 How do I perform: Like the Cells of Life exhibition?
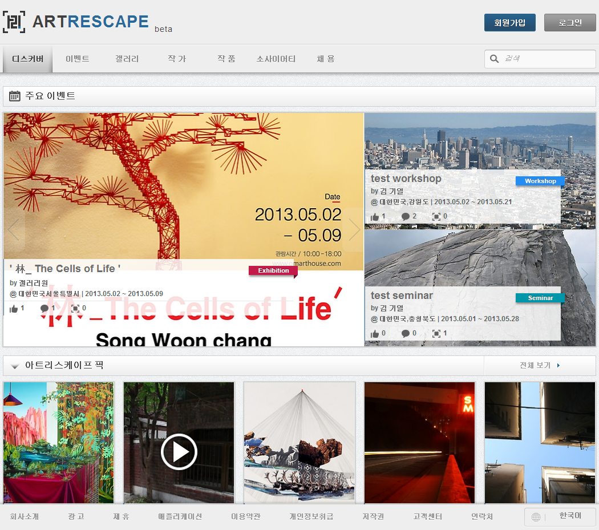[x=14, y=309]
